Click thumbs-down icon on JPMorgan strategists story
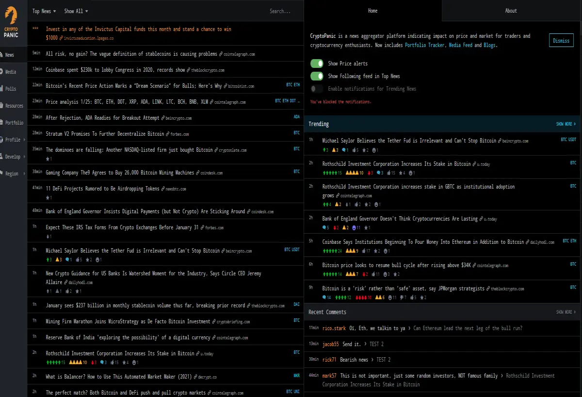 [x=402, y=298]
